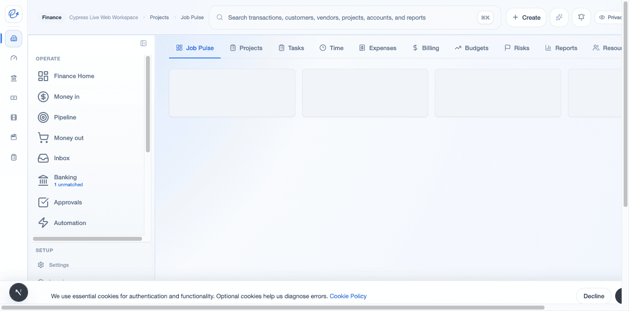
Task: Switch to the Resources tab
Action: 608,48
